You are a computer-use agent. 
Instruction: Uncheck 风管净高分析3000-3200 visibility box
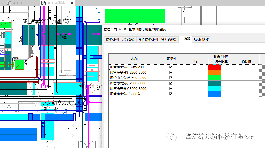click(171, 89)
